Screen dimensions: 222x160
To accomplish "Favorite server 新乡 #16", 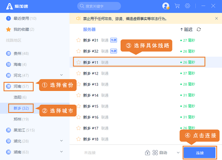I will (x=78, y=117).
